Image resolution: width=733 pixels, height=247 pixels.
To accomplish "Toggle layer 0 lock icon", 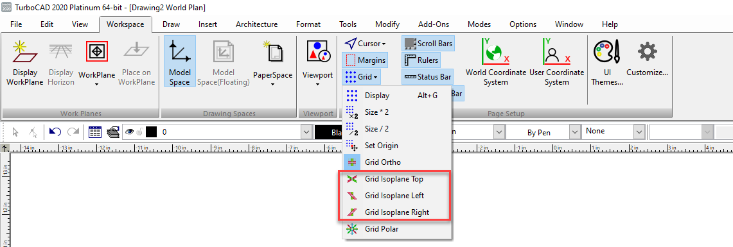I will (x=139, y=133).
